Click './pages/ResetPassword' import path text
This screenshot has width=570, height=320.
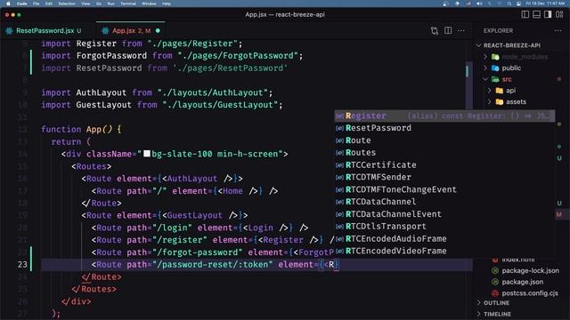tap(231, 68)
